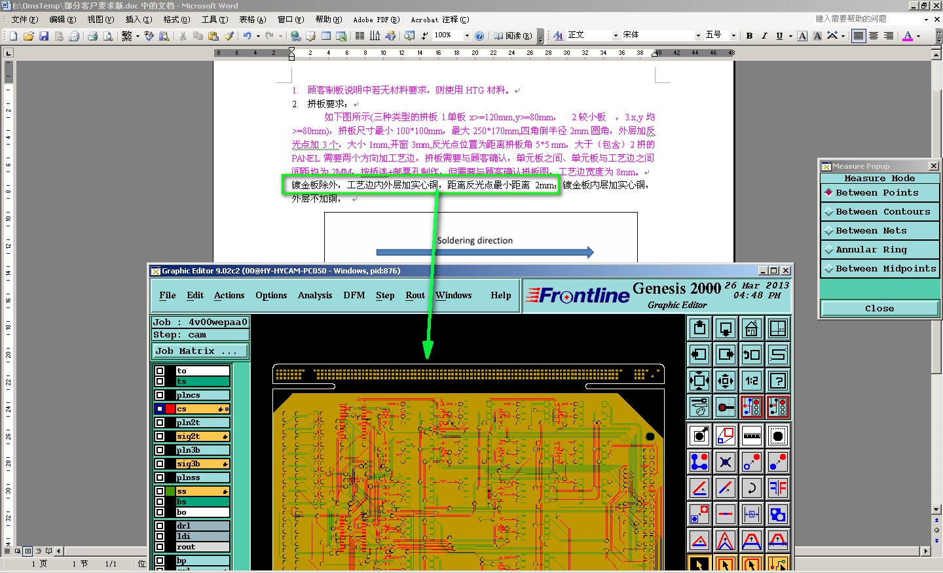The image size is (943, 573).
Task: Click the 阅读(R) reading button in Word
Action: (513, 36)
